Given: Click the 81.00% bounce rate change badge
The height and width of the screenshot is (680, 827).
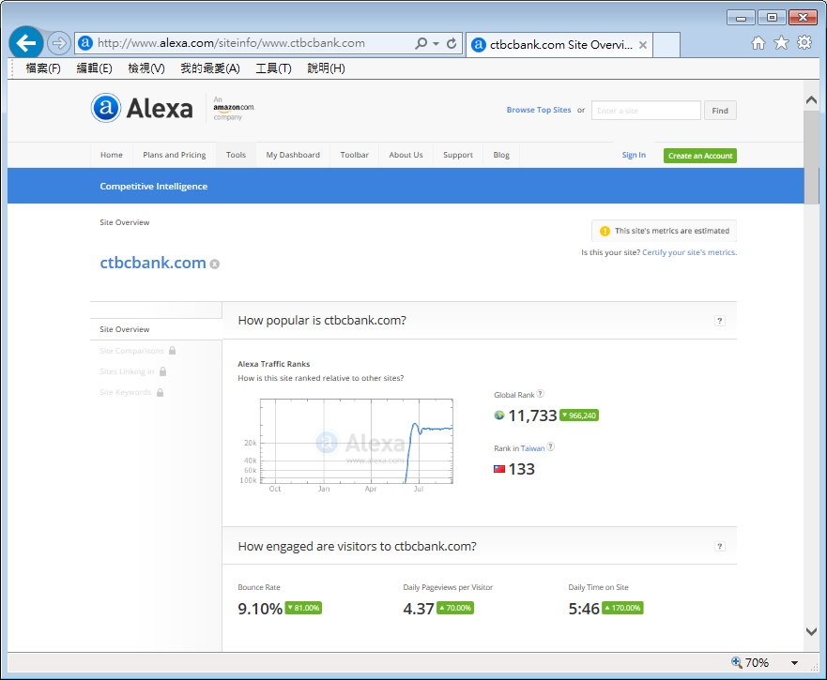Looking at the screenshot, I should point(303,608).
